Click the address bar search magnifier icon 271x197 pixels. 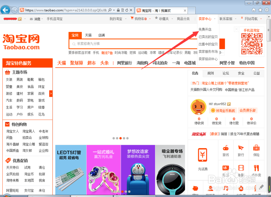pyautogui.click(x=110, y=10)
